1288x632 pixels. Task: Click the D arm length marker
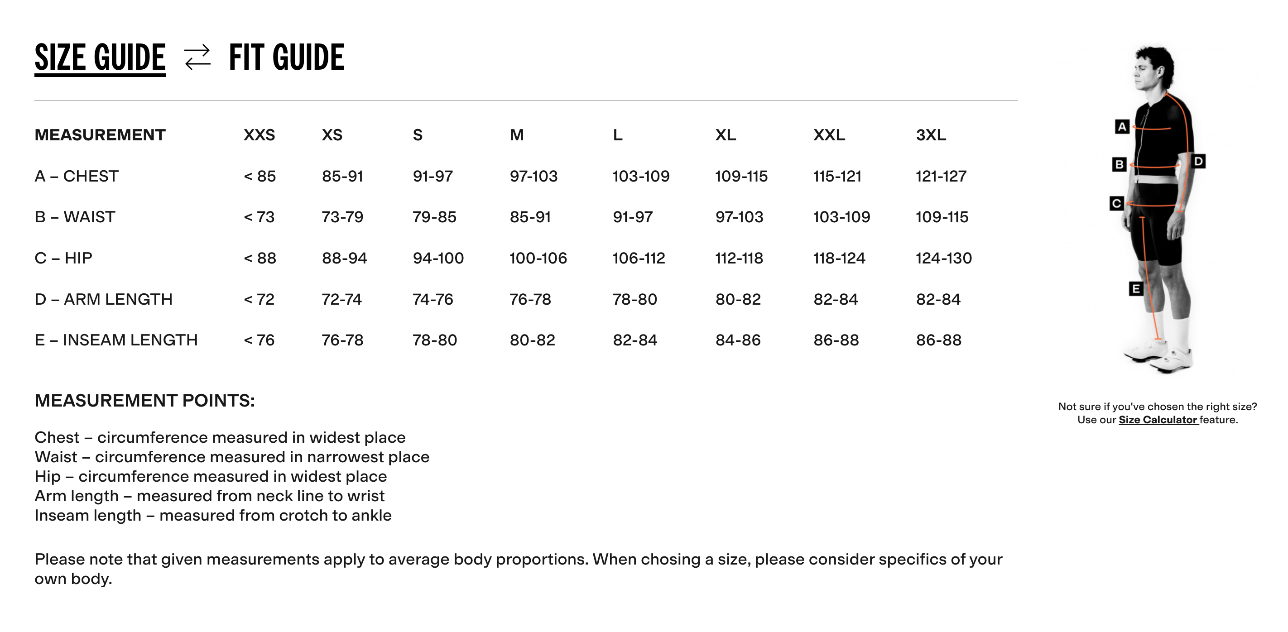pos(1198,162)
